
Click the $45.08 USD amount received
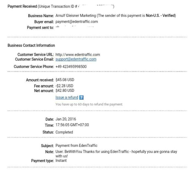coord(65,80)
